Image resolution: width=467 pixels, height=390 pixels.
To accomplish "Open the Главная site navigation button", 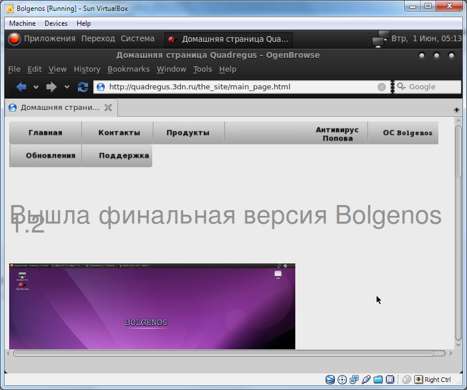I will click(x=45, y=133).
